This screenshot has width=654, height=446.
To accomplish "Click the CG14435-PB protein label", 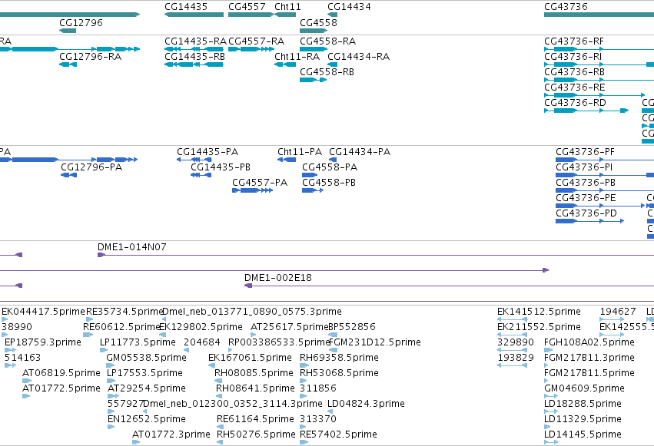I will pos(221,167).
